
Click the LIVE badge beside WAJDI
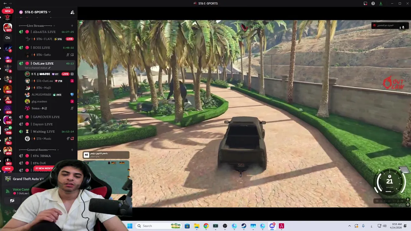(65, 74)
